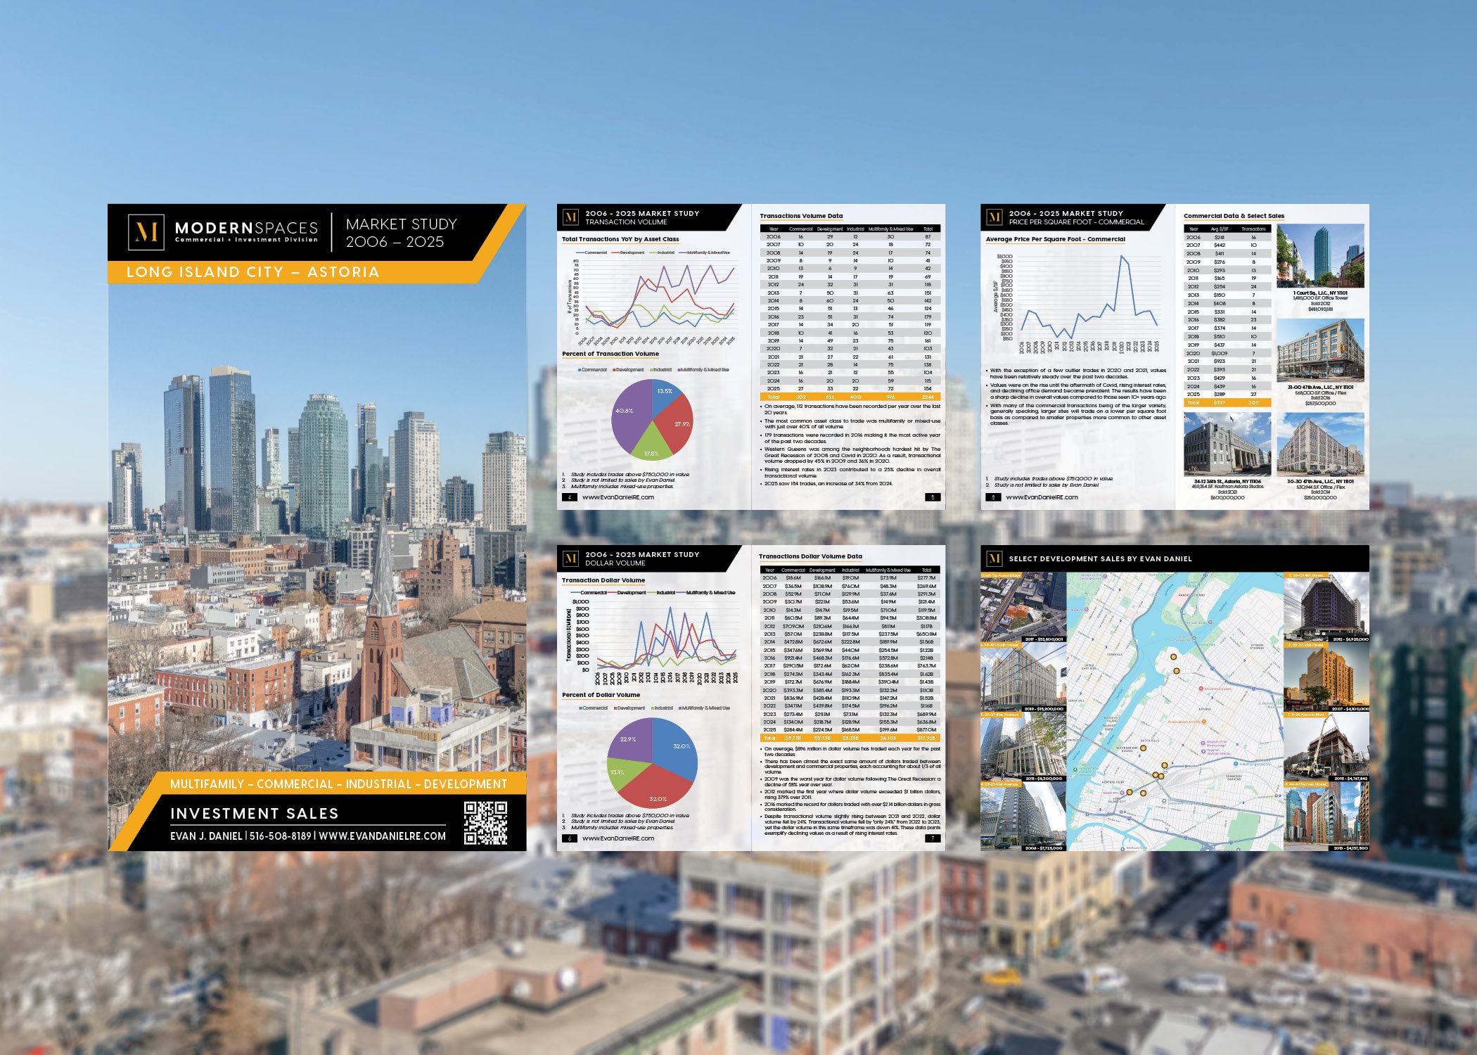Click the orange Total row in Transactions Volume table

[x=850, y=397]
